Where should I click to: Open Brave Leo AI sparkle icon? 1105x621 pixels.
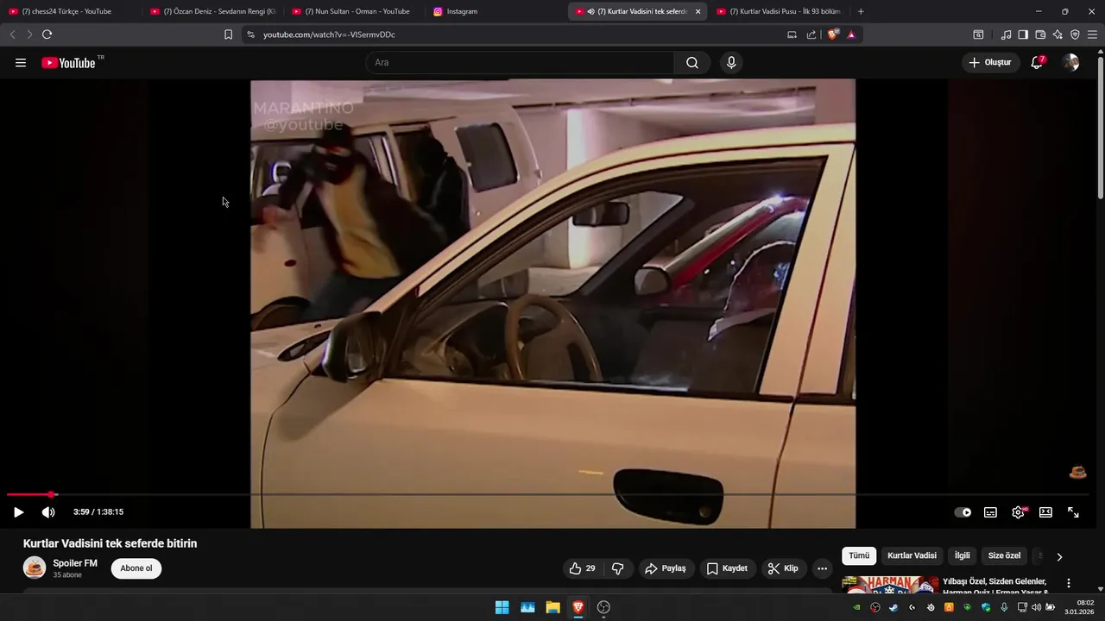pos(1058,34)
